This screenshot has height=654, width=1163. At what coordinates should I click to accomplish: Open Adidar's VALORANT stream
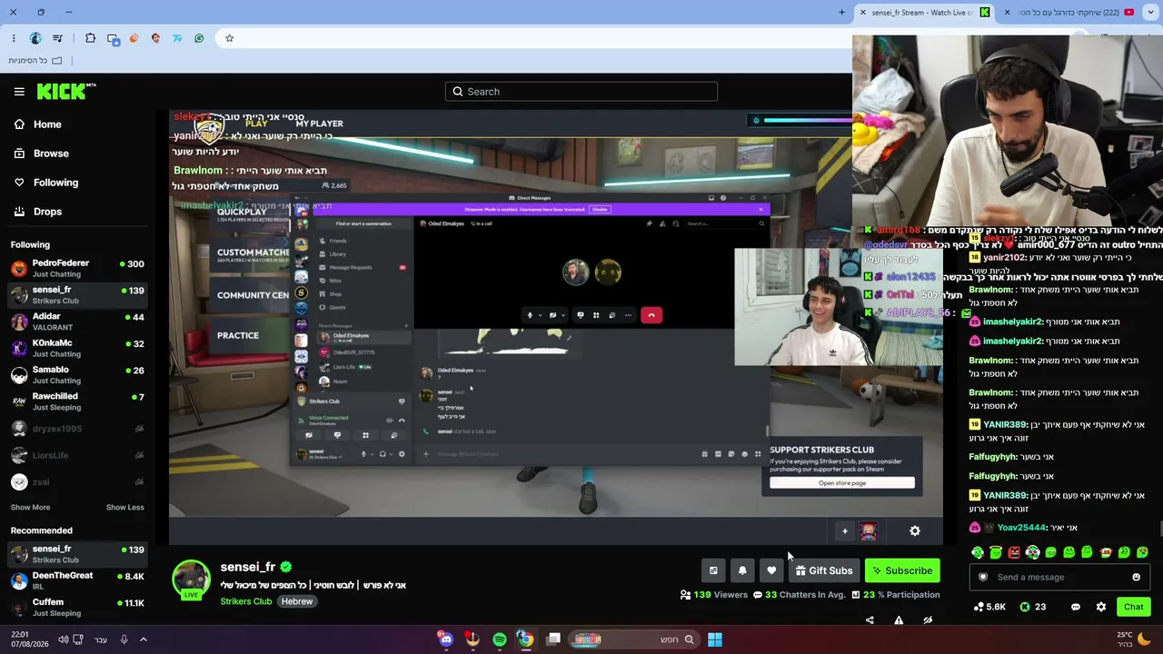77,322
